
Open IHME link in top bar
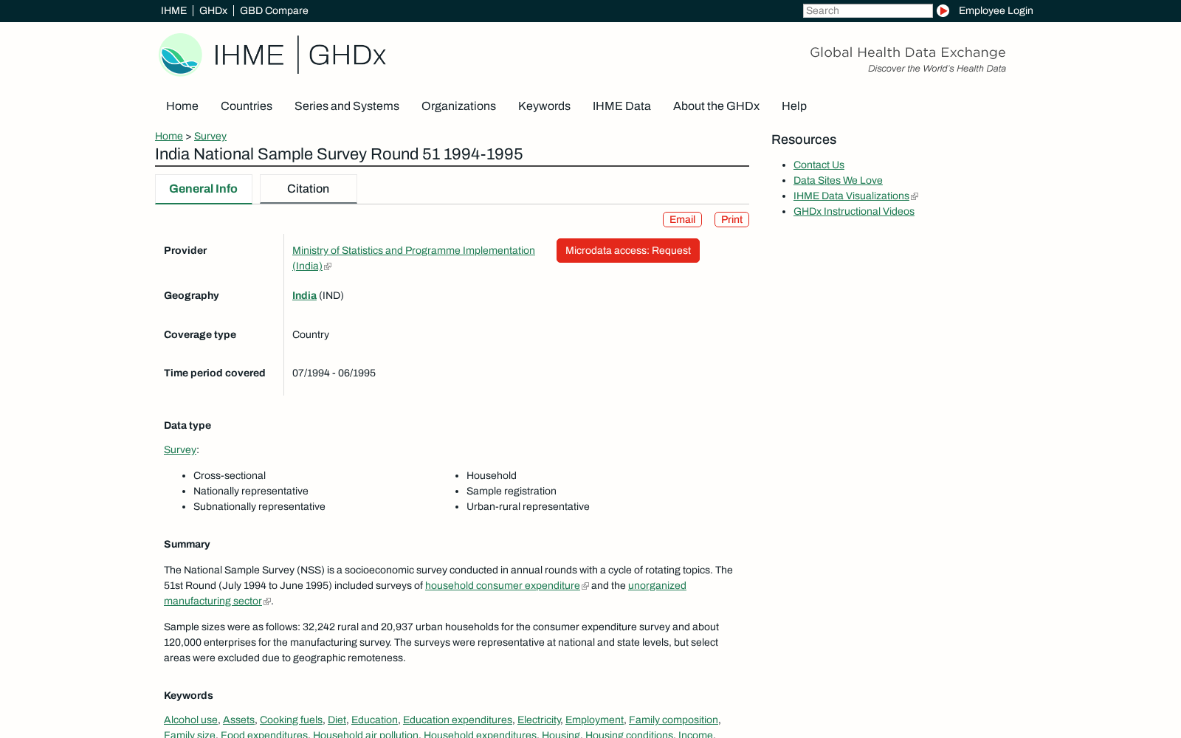173,10
